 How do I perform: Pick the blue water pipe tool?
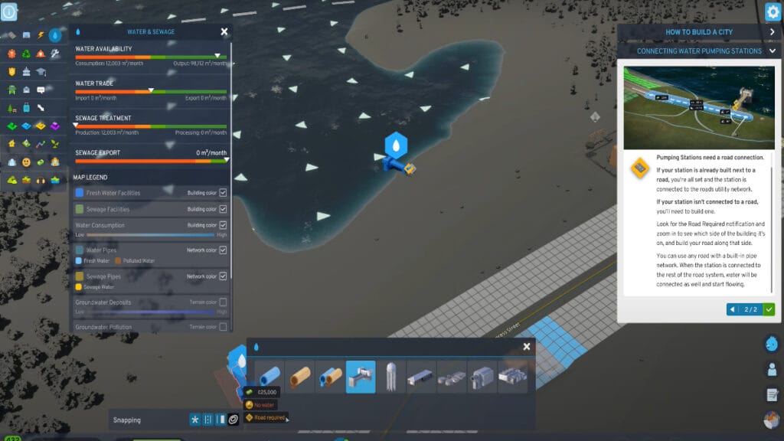270,377
